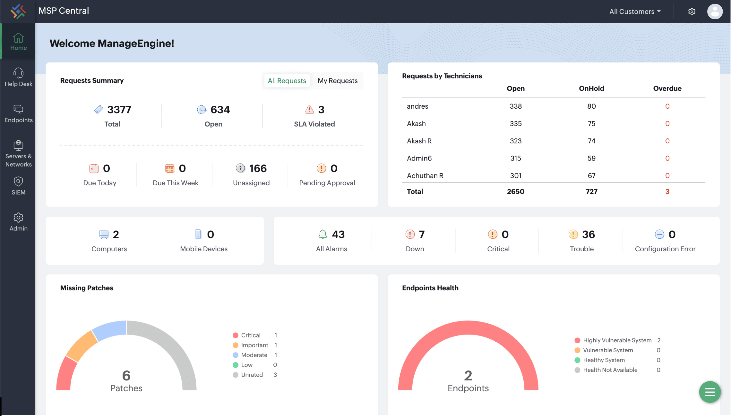Open the 7 Down alarms count
Screen dimensions: 731x416
coord(422,234)
